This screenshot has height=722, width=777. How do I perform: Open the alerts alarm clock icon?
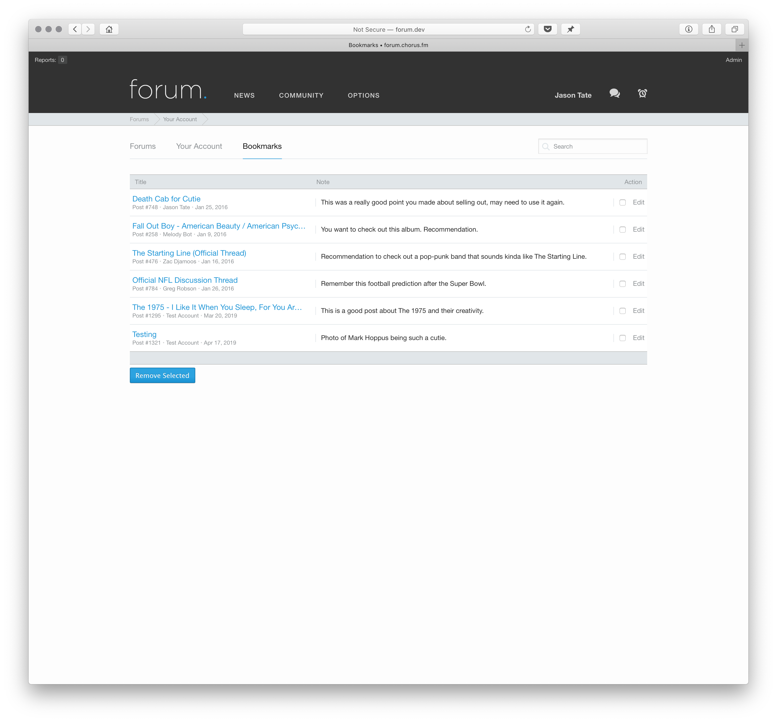642,93
